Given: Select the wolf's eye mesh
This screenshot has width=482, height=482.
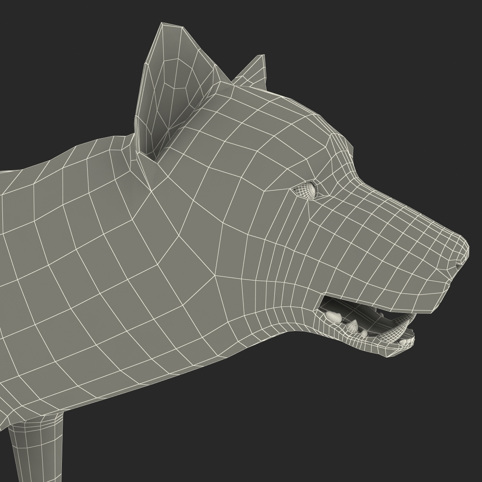Looking at the screenshot, I should tap(309, 189).
